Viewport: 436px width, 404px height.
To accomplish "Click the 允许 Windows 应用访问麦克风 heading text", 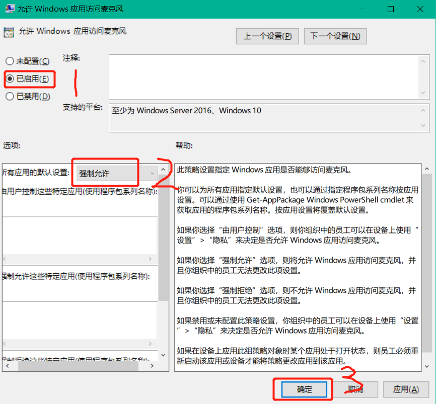I will tap(72, 31).
